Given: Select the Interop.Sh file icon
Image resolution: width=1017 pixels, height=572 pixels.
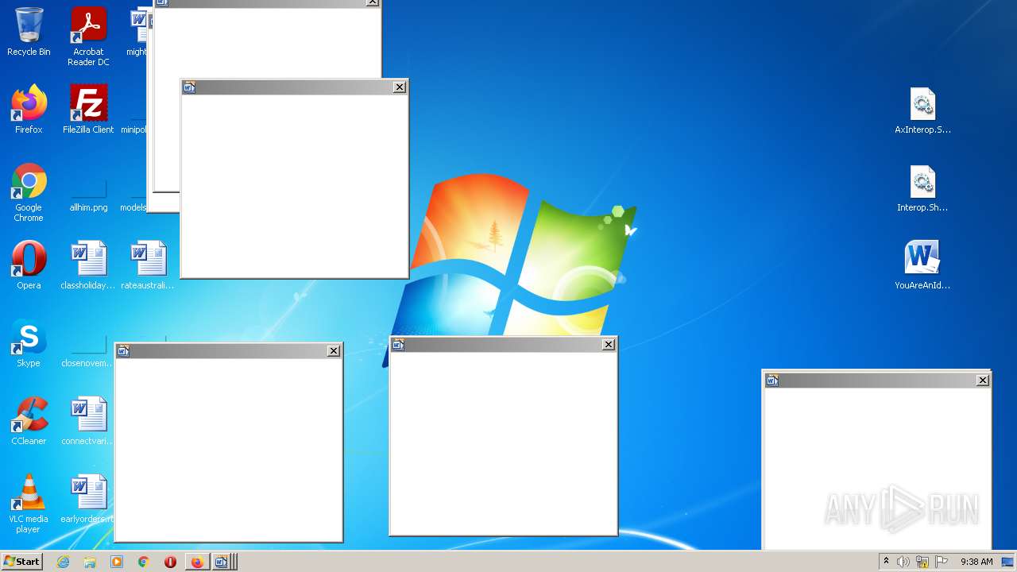Looking at the screenshot, I should pyautogui.click(x=922, y=189).
